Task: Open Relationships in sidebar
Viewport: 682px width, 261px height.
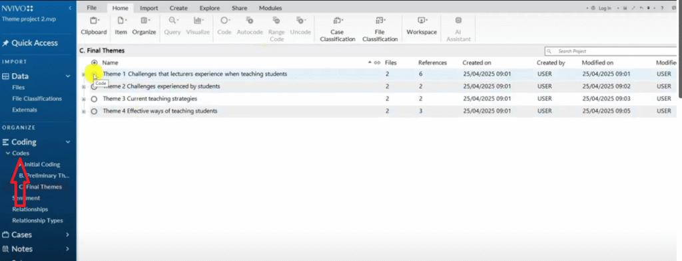Action: click(x=30, y=209)
